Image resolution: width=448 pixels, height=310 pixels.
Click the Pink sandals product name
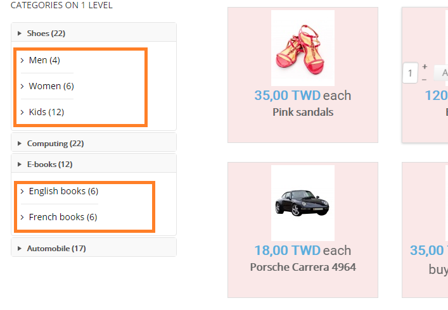pyautogui.click(x=303, y=112)
